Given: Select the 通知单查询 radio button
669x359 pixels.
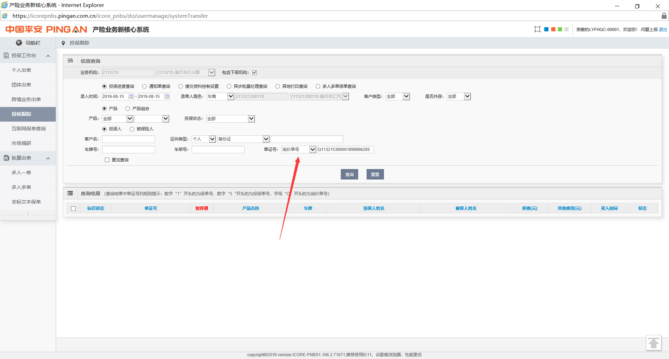Looking at the screenshot, I should (x=144, y=86).
